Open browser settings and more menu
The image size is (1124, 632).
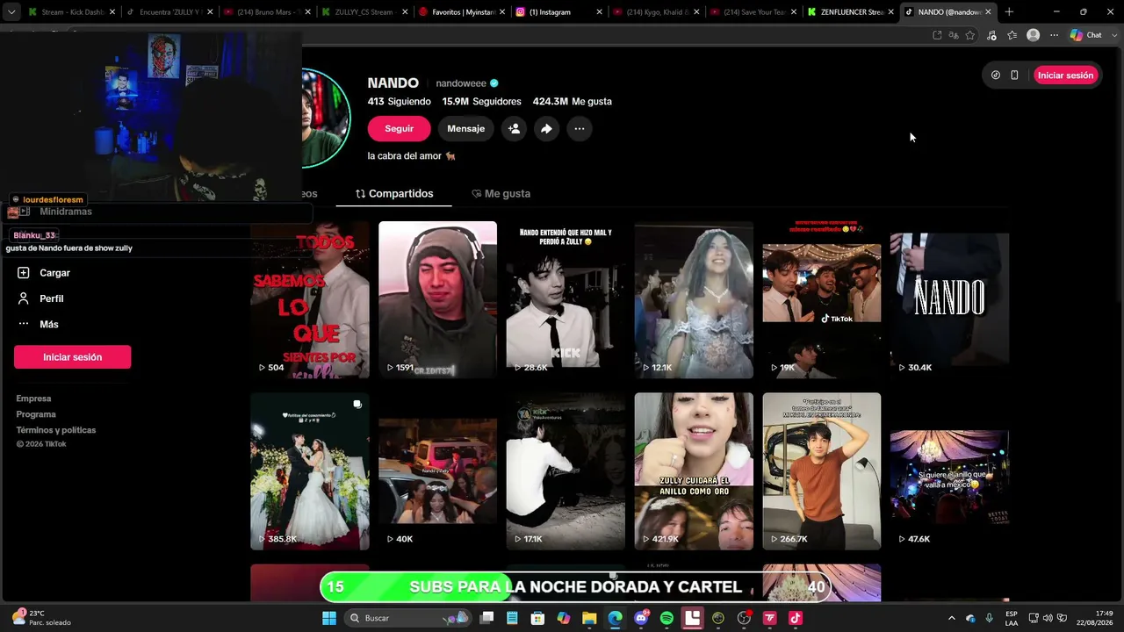point(1054,35)
